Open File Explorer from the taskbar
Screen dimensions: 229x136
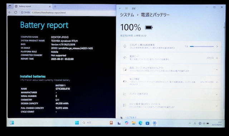pos(133,123)
